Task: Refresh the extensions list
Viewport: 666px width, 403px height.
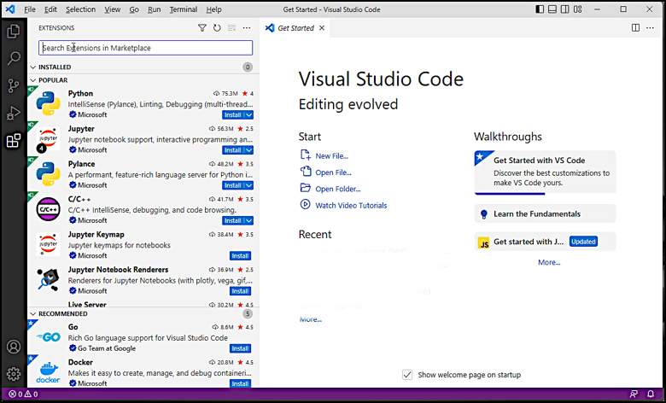Action: pyautogui.click(x=217, y=28)
